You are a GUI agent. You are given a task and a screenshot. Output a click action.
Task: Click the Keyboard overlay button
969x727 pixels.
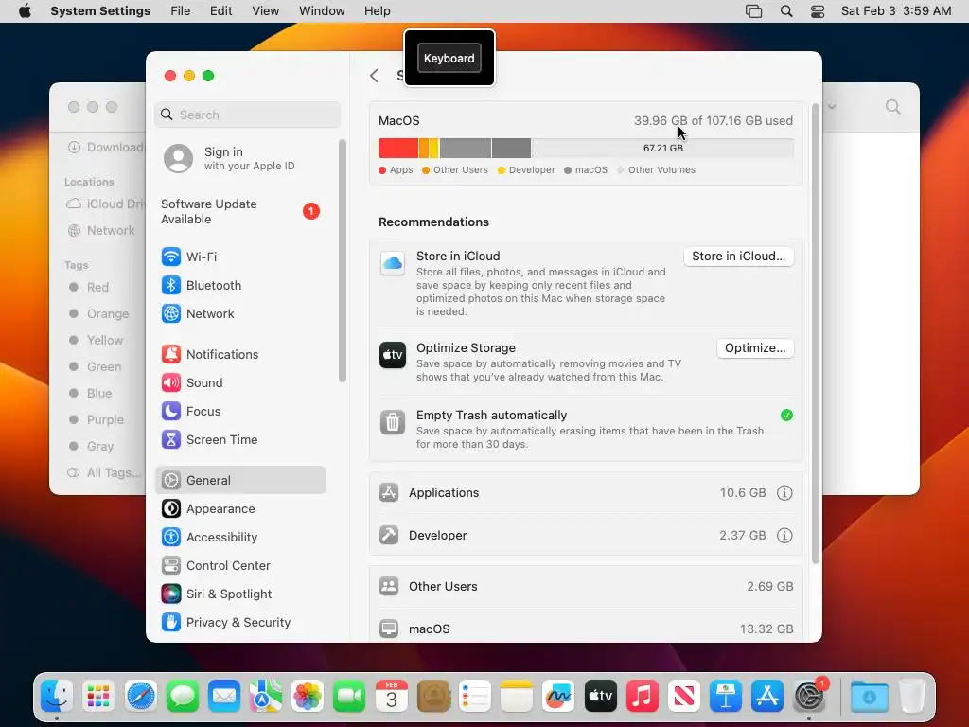click(449, 58)
